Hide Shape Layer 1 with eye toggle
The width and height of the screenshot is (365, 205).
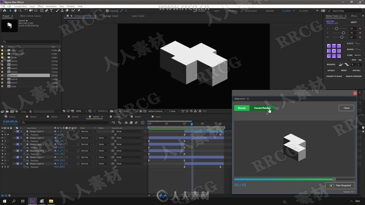tap(2, 144)
